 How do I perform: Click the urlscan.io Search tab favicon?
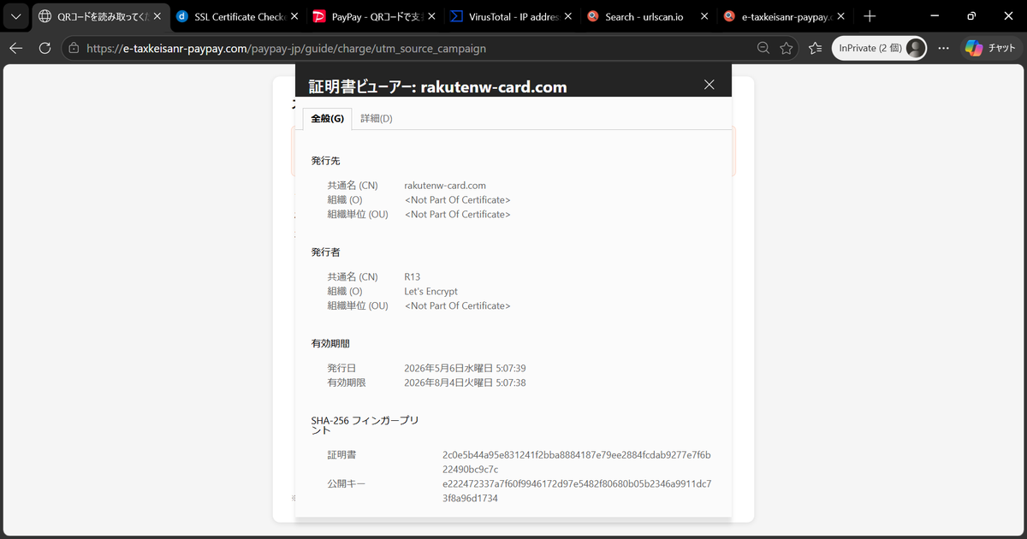pyautogui.click(x=593, y=16)
